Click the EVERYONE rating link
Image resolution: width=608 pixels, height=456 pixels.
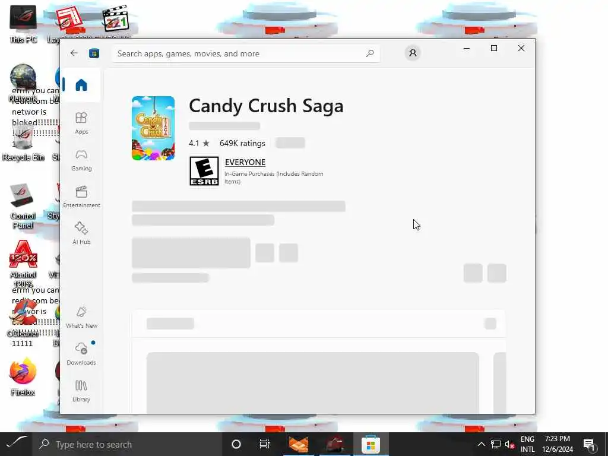pos(245,162)
